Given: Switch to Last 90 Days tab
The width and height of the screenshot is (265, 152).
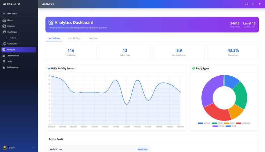Looking at the screenshot, I should click(x=74, y=38).
